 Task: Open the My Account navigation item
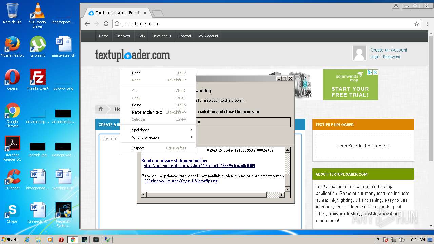pyautogui.click(x=208, y=36)
